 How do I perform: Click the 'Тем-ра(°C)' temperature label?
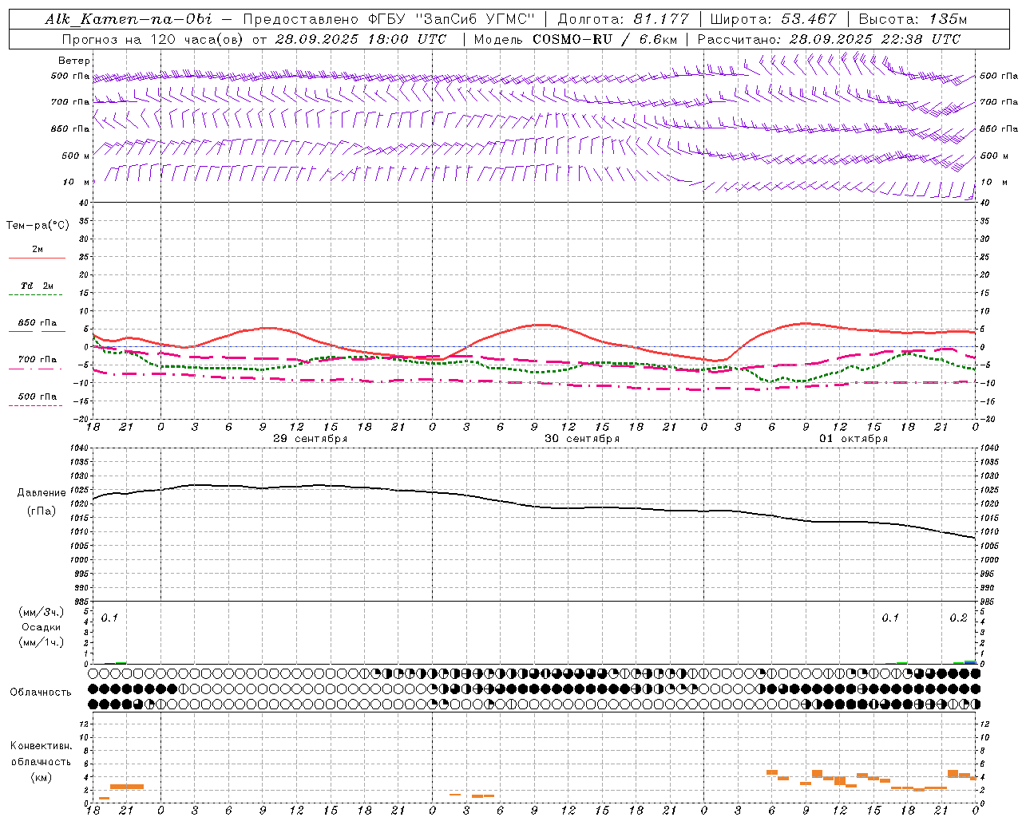click(x=38, y=226)
